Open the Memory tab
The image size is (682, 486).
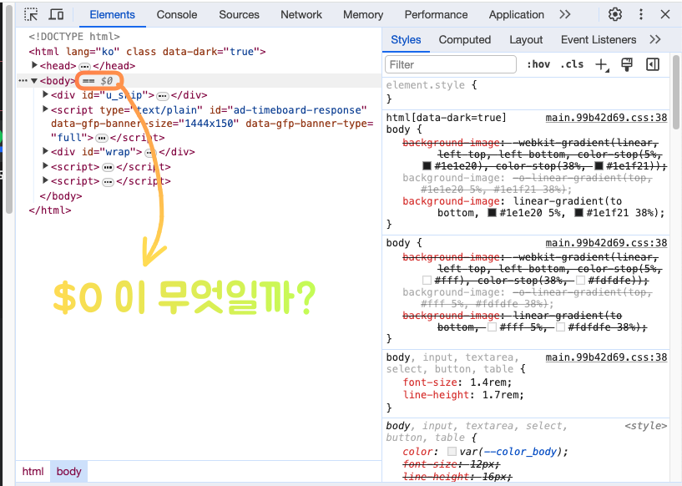click(x=363, y=14)
